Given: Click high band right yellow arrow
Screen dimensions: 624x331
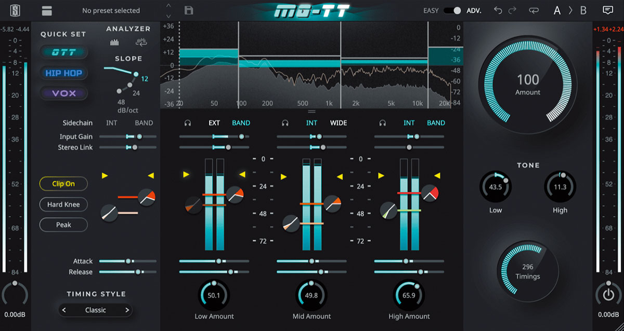Looking at the screenshot, I should click(437, 176).
